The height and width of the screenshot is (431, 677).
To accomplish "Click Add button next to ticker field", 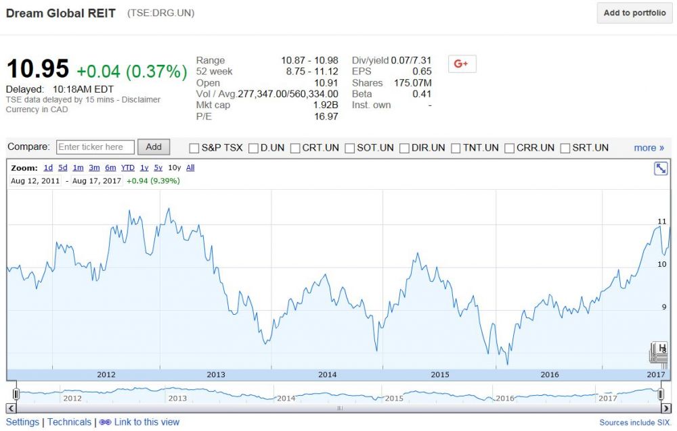I will pos(154,147).
